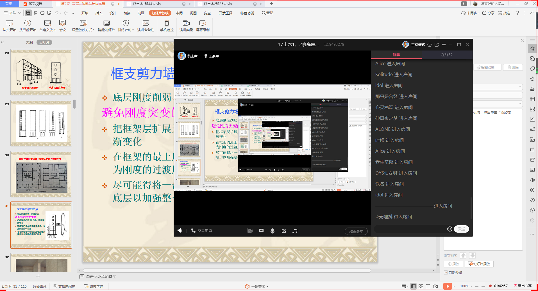
Task: Switch to the 在线32 tab
Action: click(447, 55)
